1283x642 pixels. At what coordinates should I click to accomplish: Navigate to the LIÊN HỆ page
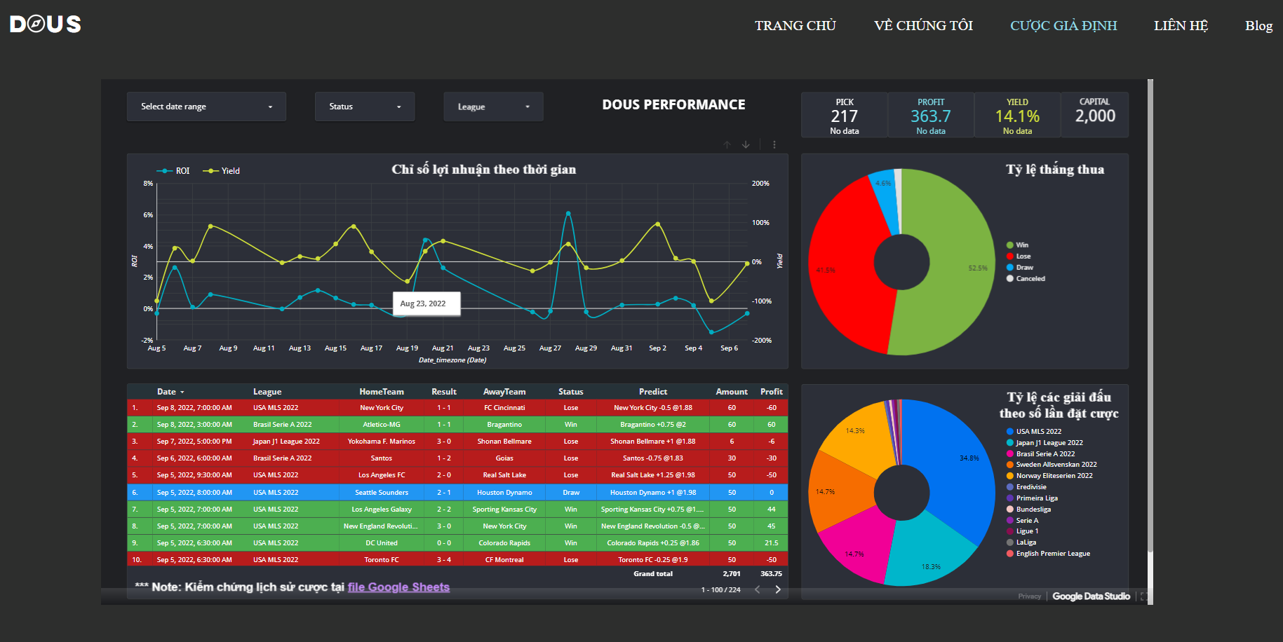(1181, 26)
